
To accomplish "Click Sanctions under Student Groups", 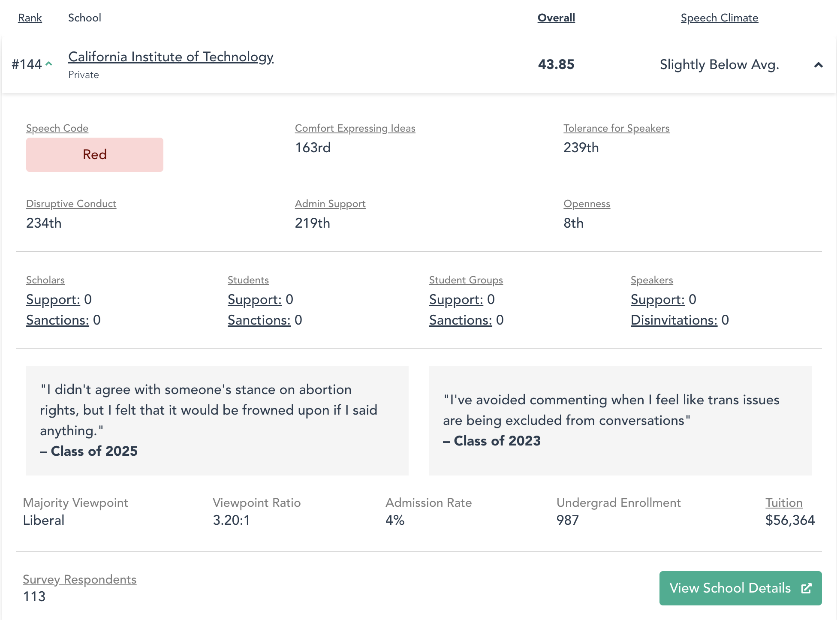I will (461, 320).
